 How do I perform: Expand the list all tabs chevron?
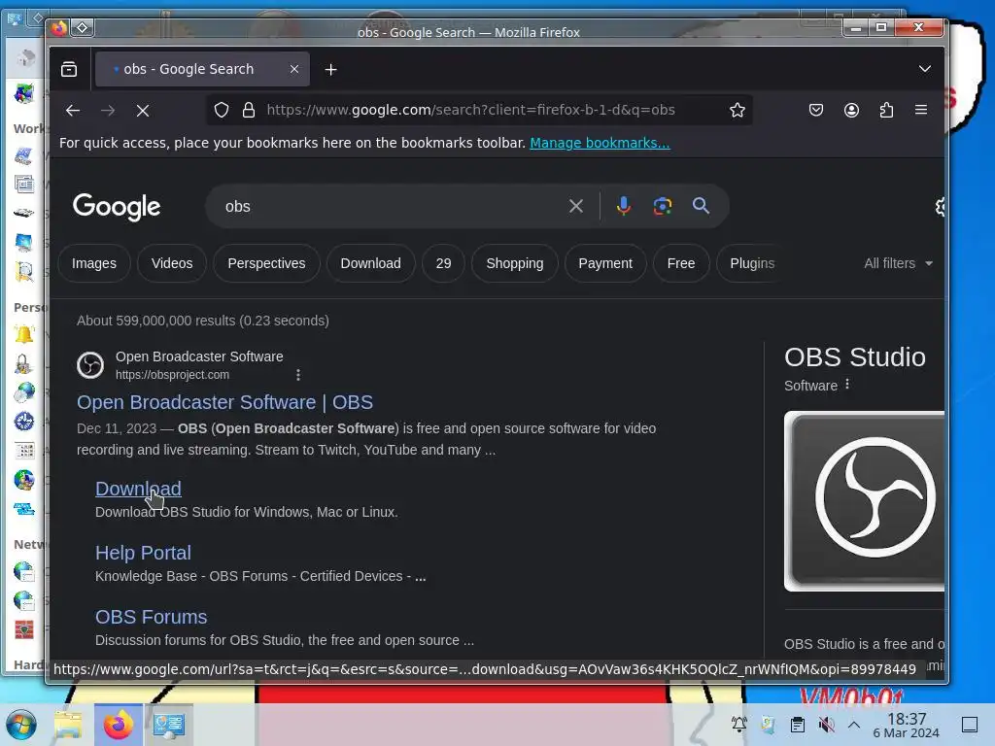[925, 69]
